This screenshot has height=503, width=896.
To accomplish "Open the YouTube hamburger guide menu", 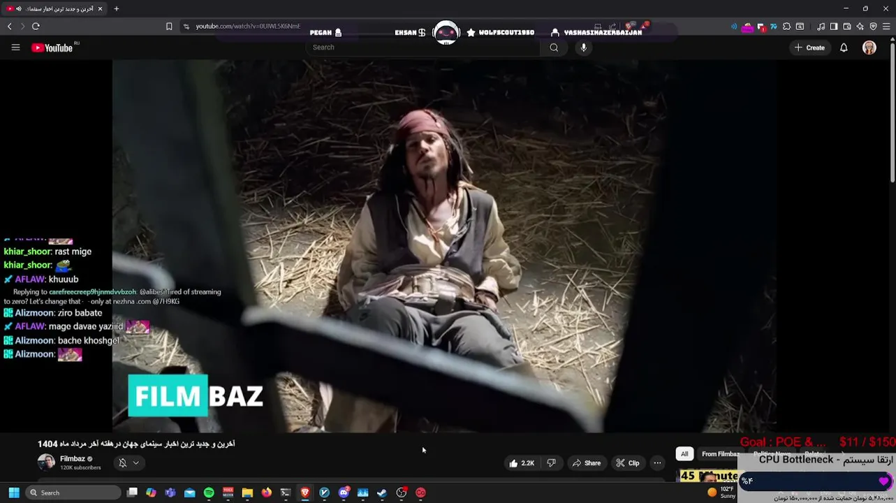I will [x=15, y=48].
